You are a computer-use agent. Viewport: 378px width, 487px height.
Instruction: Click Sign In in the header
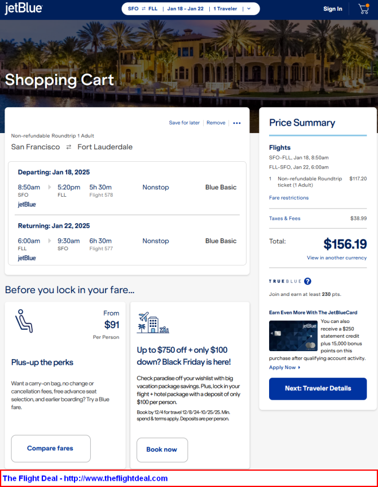pyautogui.click(x=333, y=8)
